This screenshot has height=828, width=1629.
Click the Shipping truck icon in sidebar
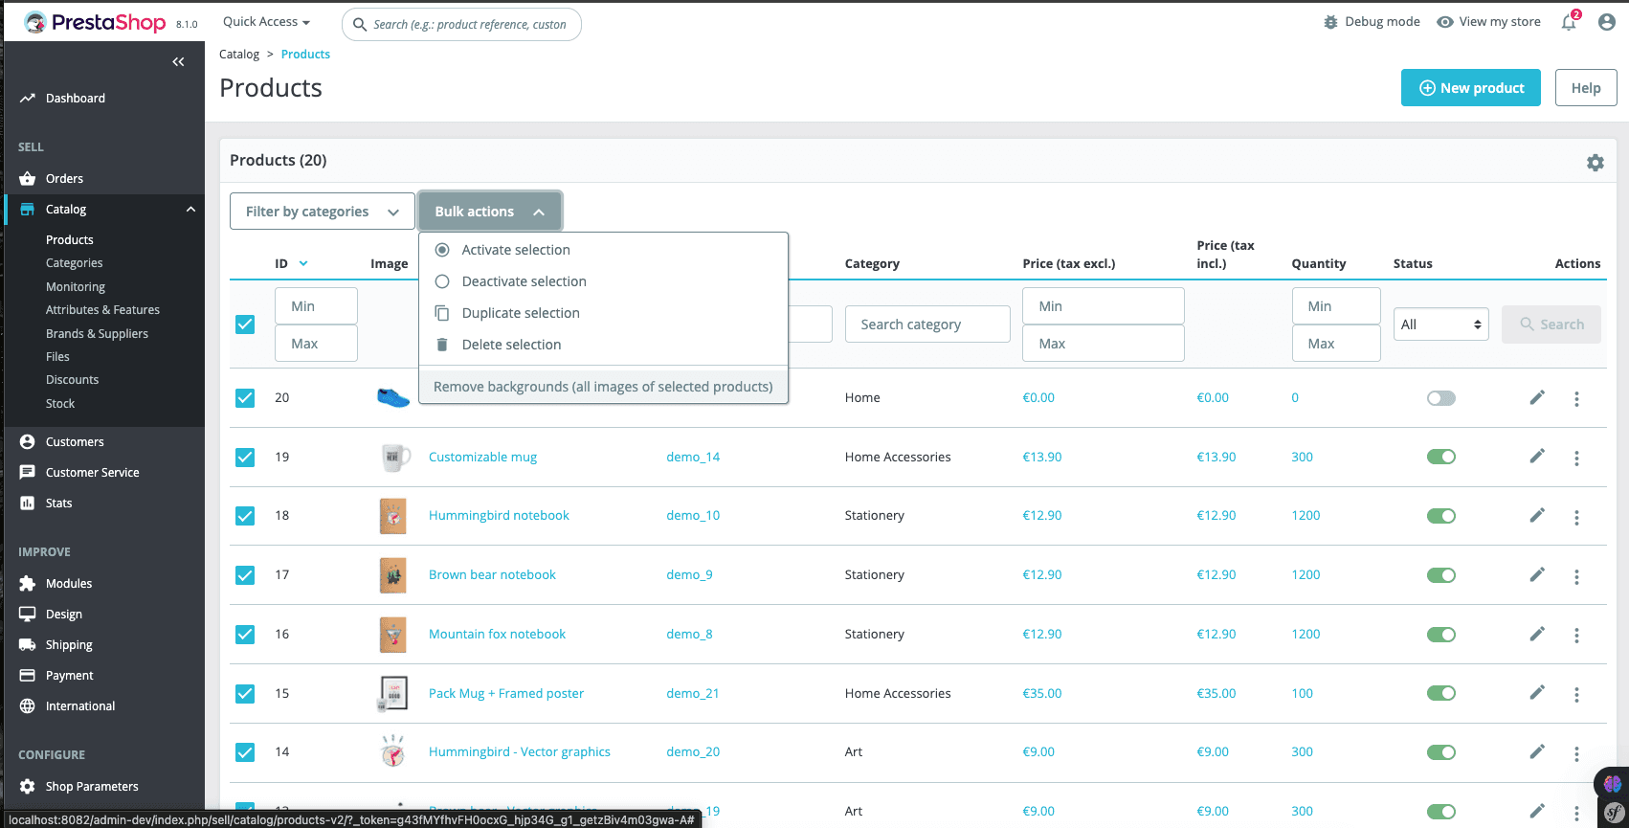click(x=27, y=644)
